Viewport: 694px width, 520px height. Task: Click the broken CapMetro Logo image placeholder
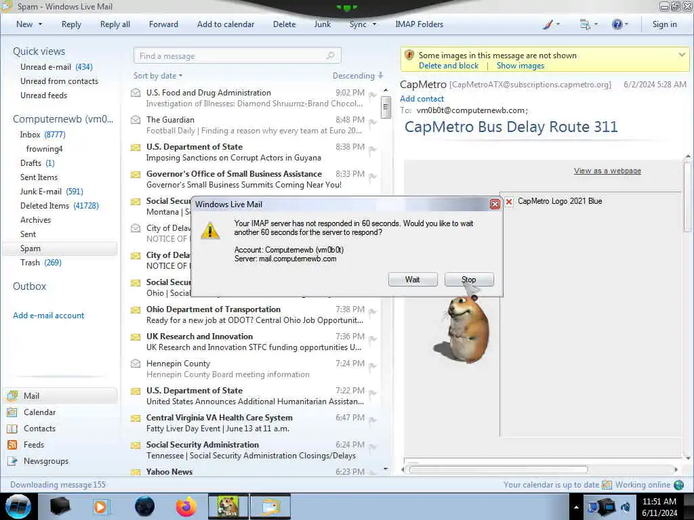pos(509,202)
